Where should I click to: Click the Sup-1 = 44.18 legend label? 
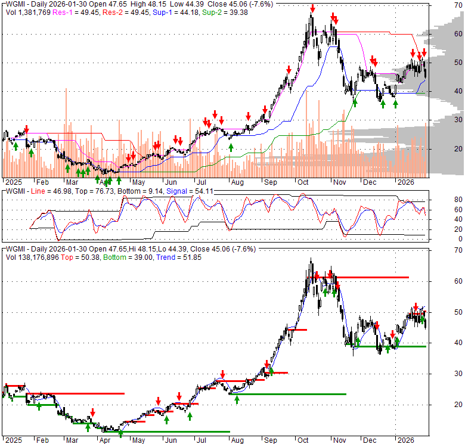coord(175,13)
